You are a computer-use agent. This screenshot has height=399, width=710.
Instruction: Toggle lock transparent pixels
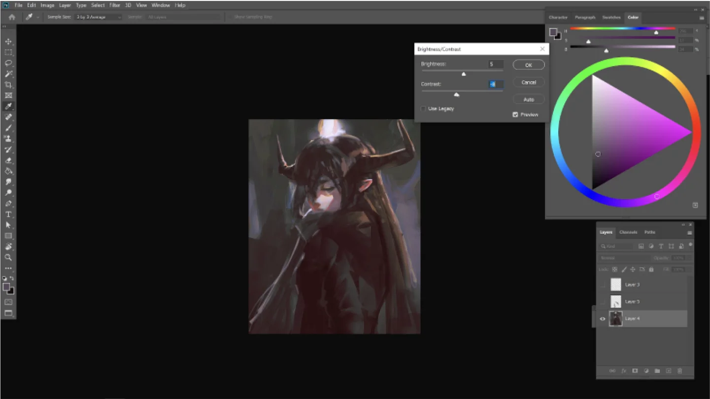pyautogui.click(x=615, y=270)
